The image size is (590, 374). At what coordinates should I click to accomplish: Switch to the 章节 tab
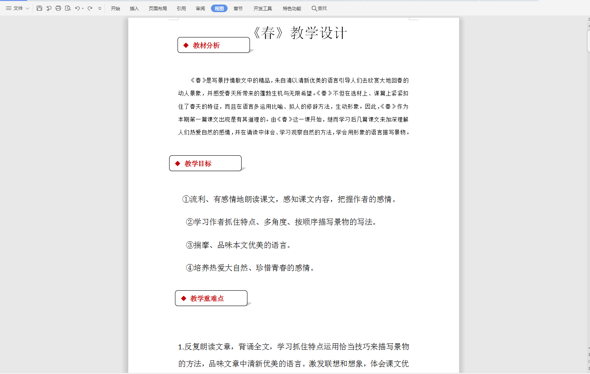click(x=238, y=8)
